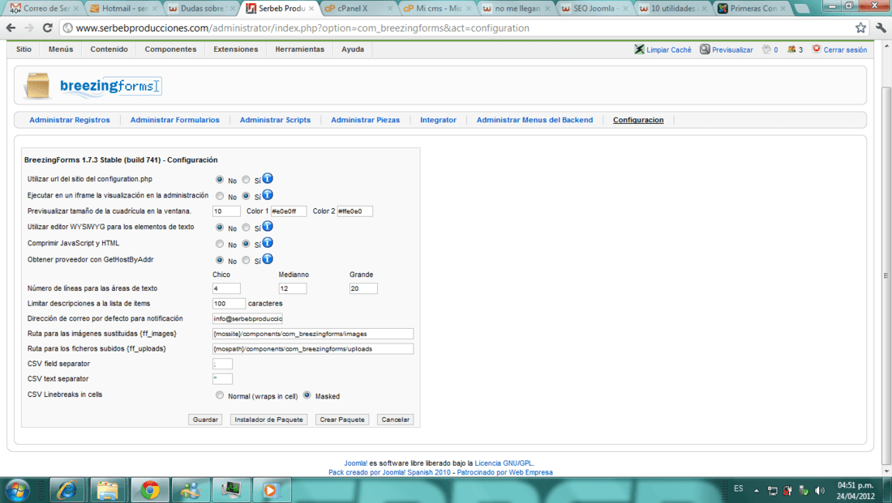Screen dimensions: 892x503
Task: Click the page vertical scrollbar
Action: tap(886, 275)
